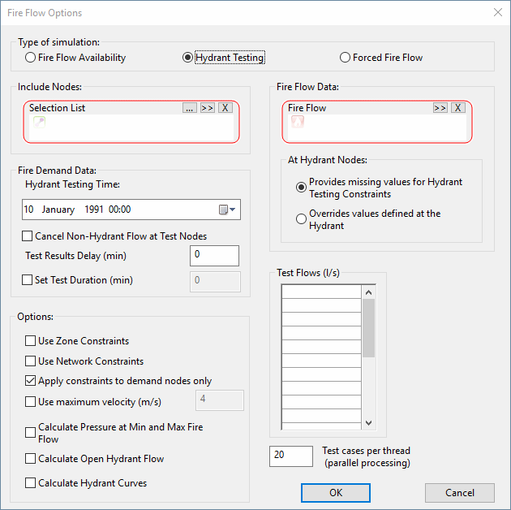This screenshot has width=511, height=510.
Task: Click Test Flows scrollbar down arrow
Action: (369, 423)
